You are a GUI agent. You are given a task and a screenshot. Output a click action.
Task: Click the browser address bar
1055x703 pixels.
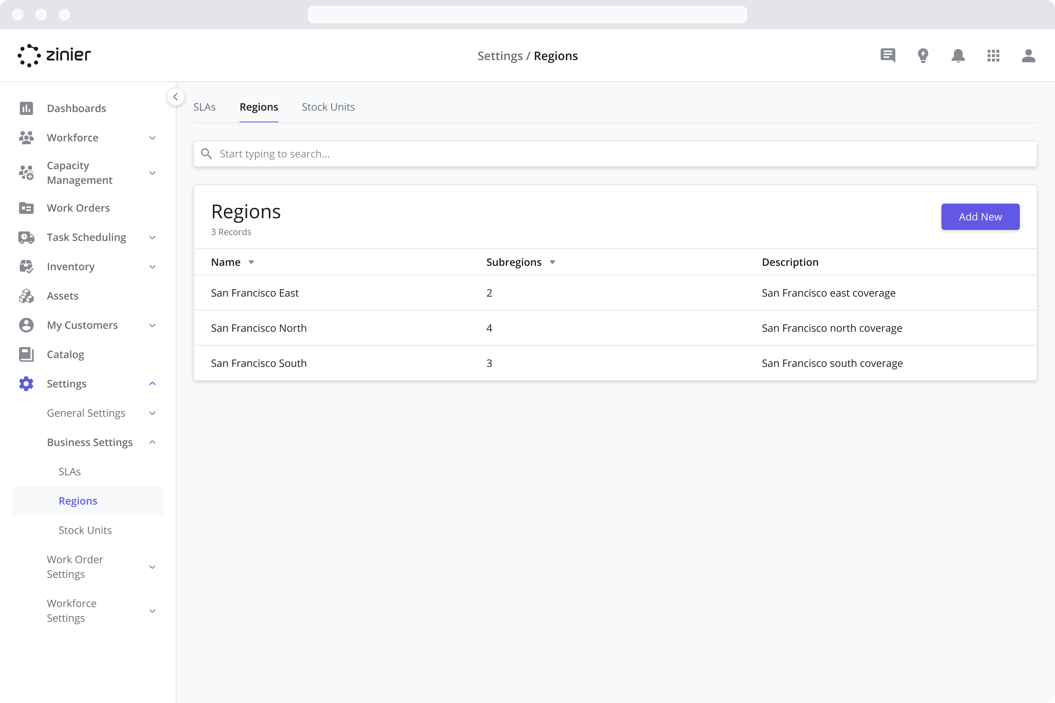click(527, 15)
